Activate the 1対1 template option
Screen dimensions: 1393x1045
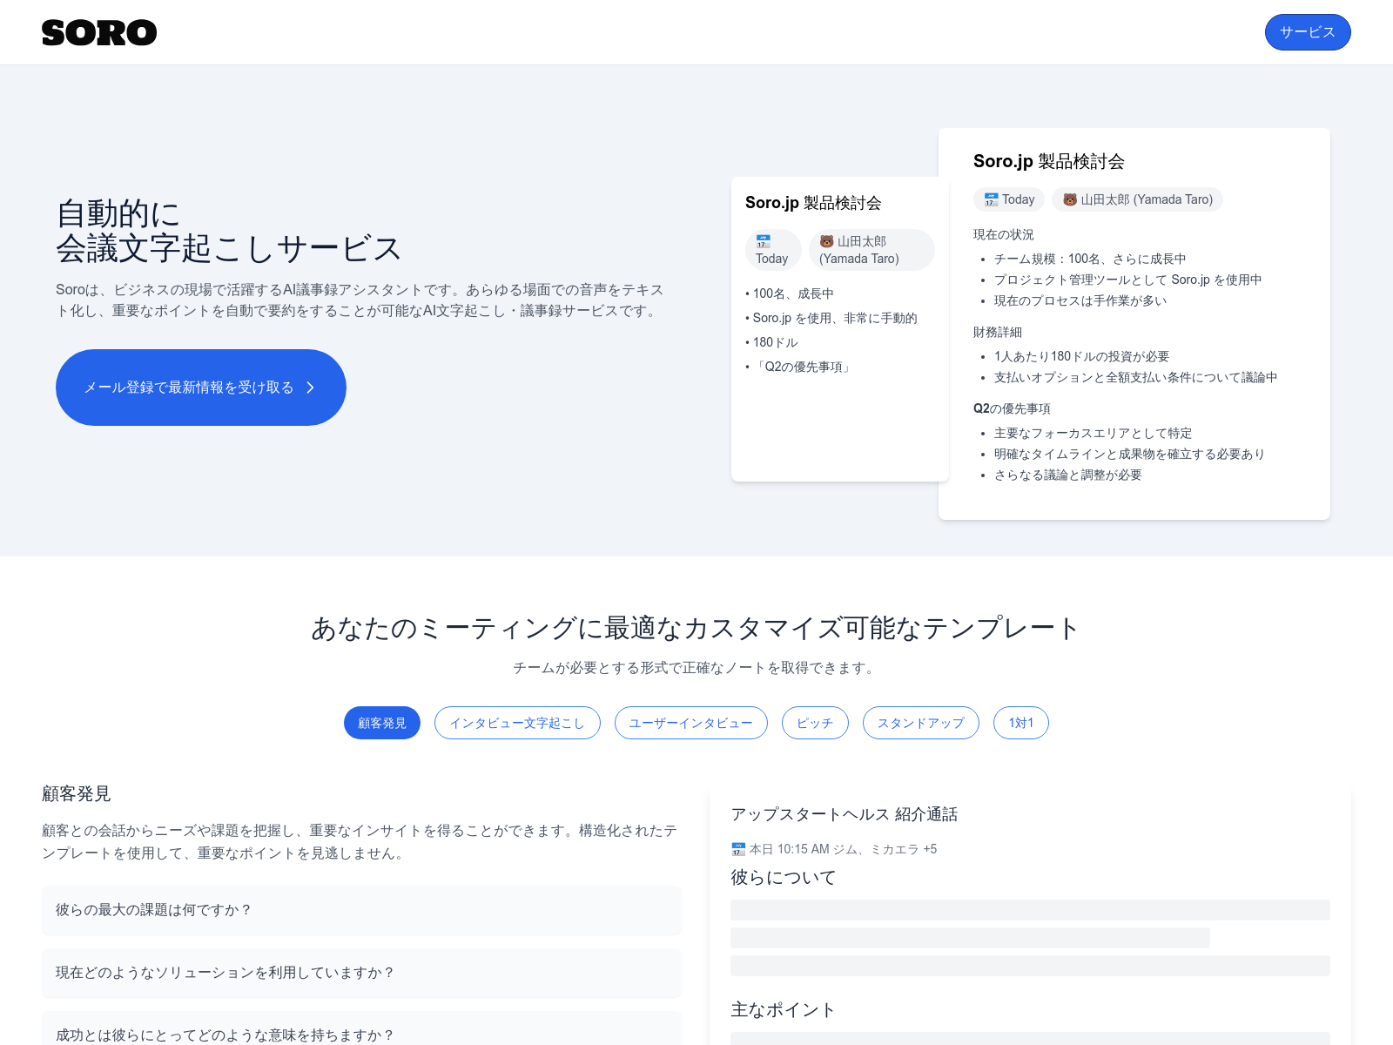point(1020,722)
